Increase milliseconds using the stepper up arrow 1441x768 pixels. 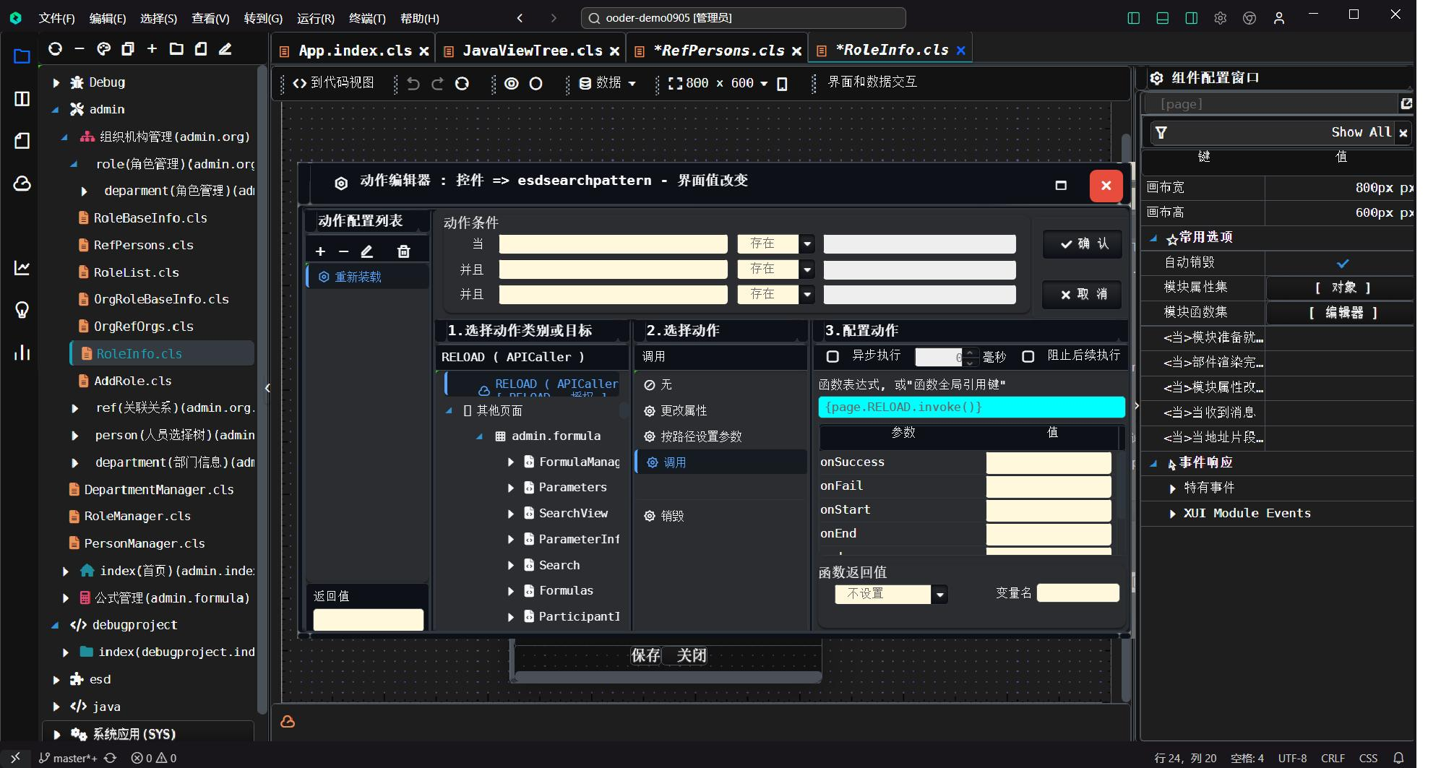tap(971, 352)
